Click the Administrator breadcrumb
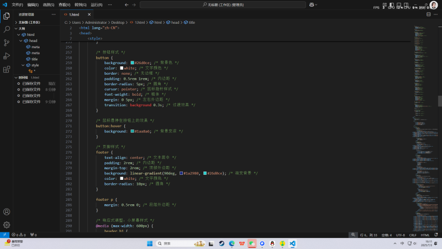 (x=96, y=22)
